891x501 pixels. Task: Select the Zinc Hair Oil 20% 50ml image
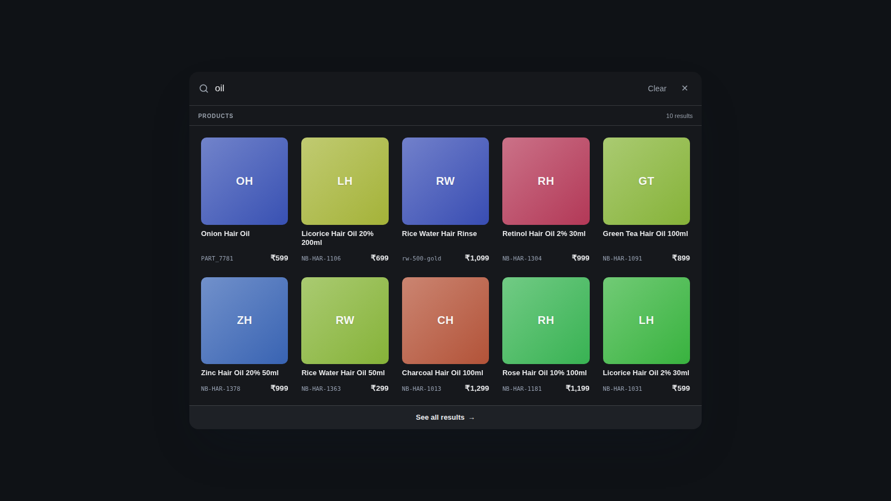244,321
